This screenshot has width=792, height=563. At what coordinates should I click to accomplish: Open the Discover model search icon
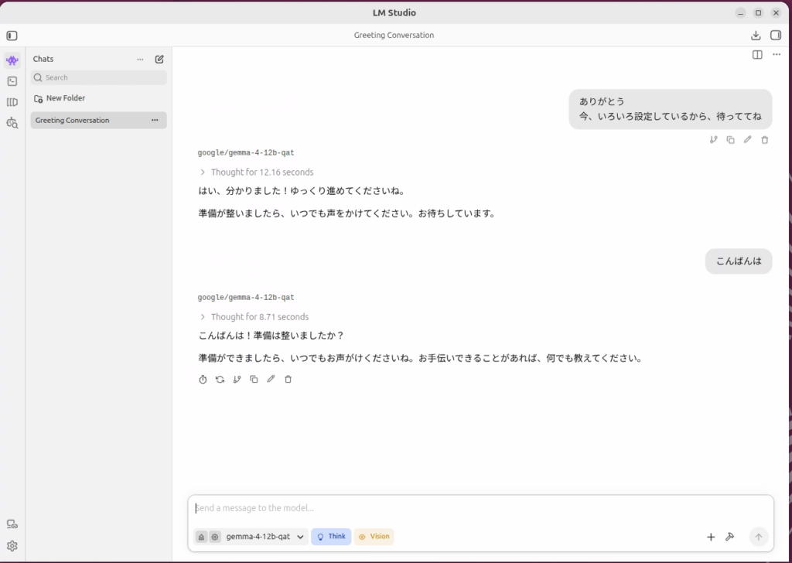coord(12,123)
